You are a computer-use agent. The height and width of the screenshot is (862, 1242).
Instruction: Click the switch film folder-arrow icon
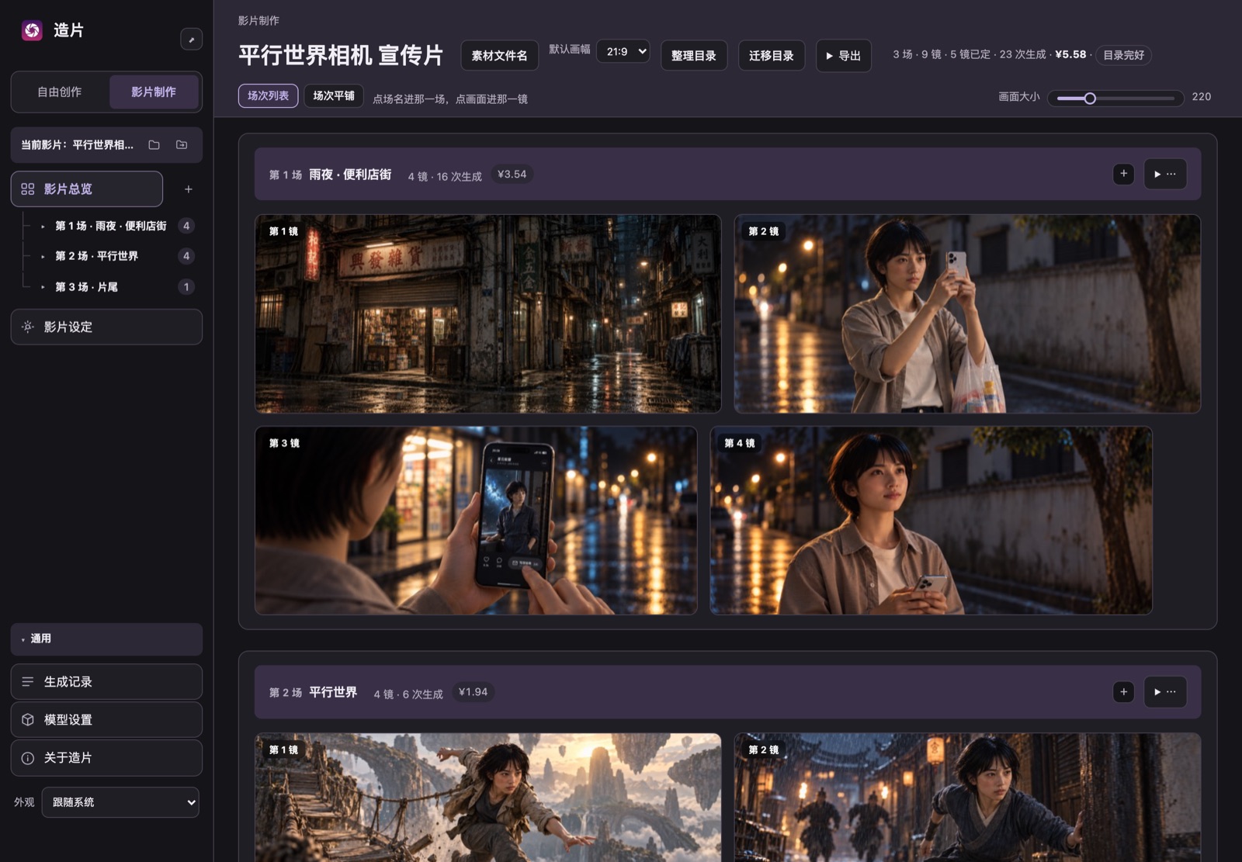[182, 145]
